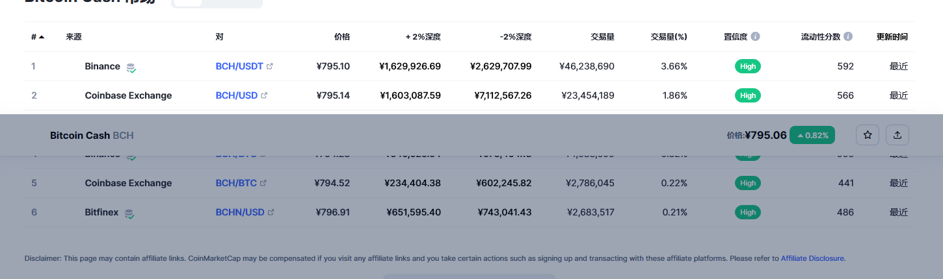Show liquidity score info tooltip icon
Screen dimensions: 943x279
pyautogui.click(x=848, y=37)
